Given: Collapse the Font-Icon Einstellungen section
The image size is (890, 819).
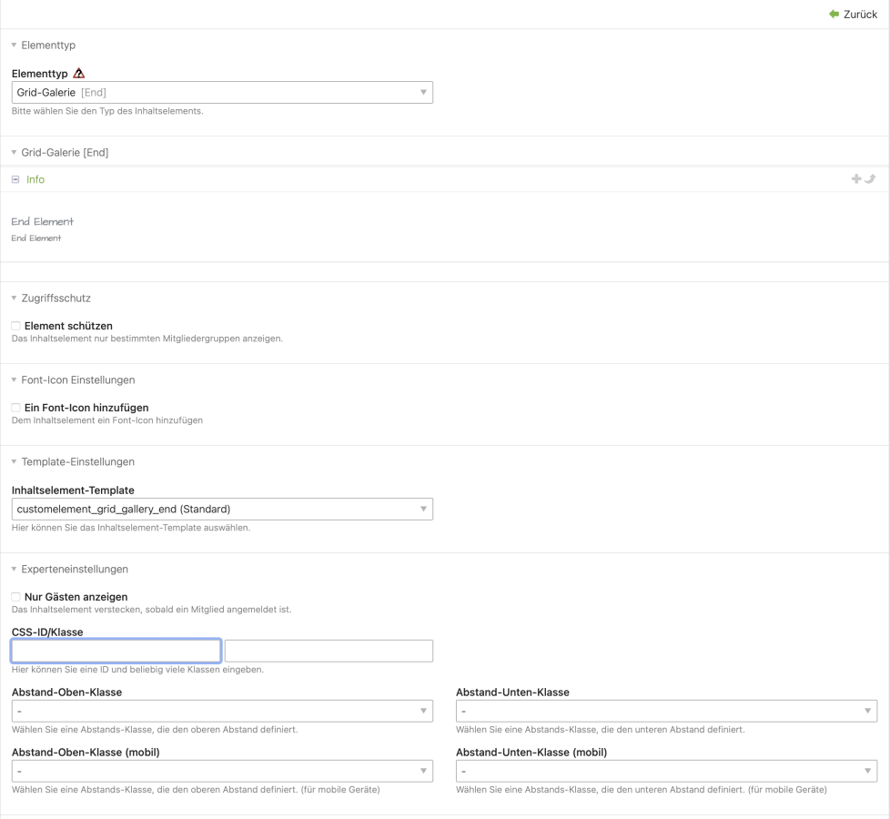Looking at the screenshot, I should [x=73, y=379].
